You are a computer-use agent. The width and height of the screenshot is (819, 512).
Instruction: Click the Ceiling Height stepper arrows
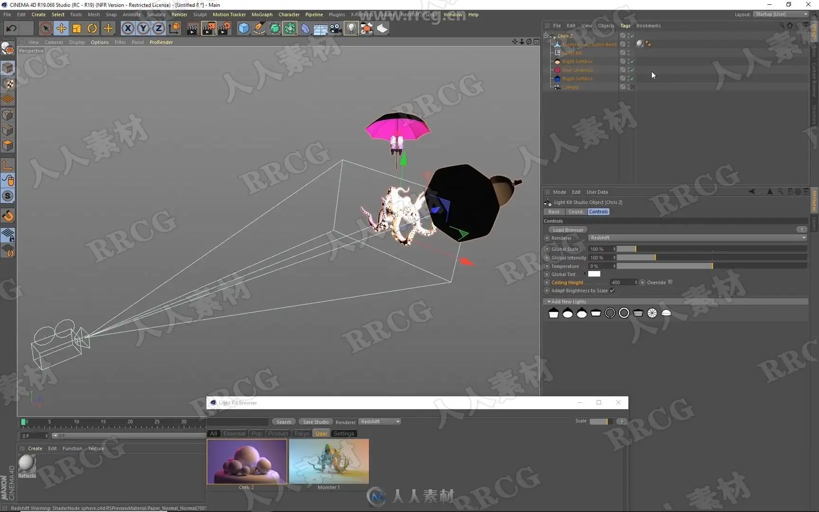click(636, 282)
